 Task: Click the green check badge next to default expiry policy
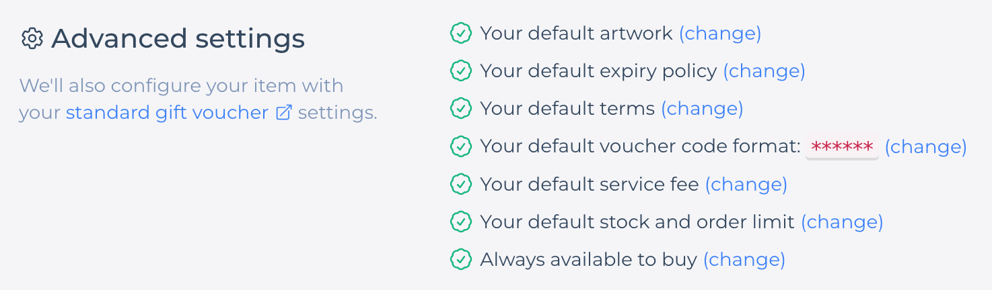[x=460, y=70]
